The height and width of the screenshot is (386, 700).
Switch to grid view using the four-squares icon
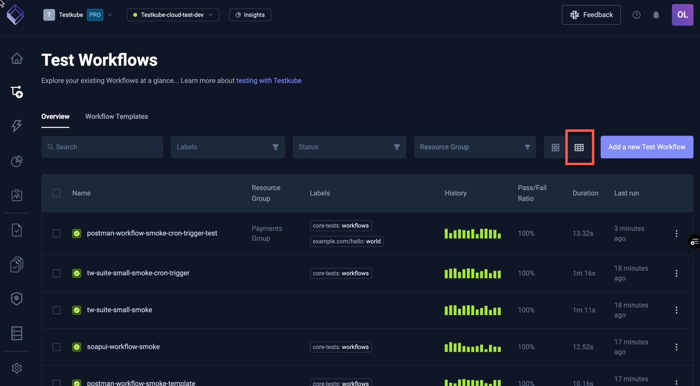click(x=556, y=147)
